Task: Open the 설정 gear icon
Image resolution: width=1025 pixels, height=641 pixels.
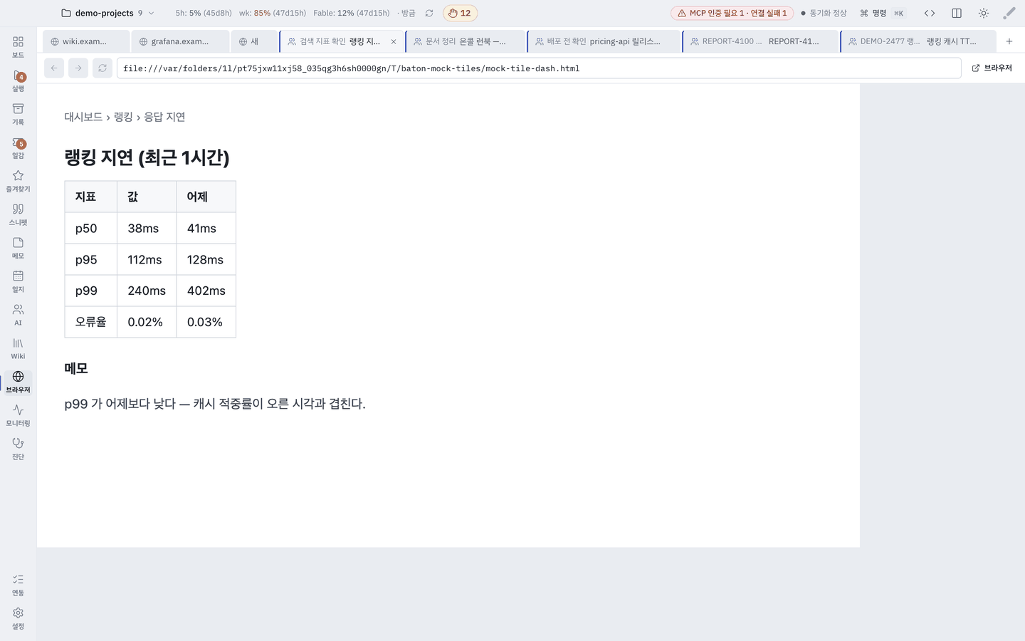Action: pyautogui.click(x=18, y=618)
